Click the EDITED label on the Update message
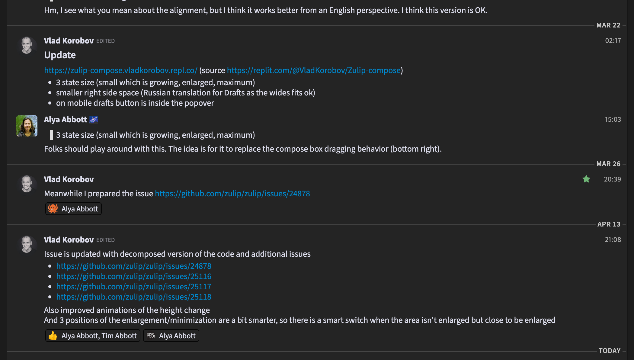The width and height of the screenshot is (634, 360). [x=105, y=41]
